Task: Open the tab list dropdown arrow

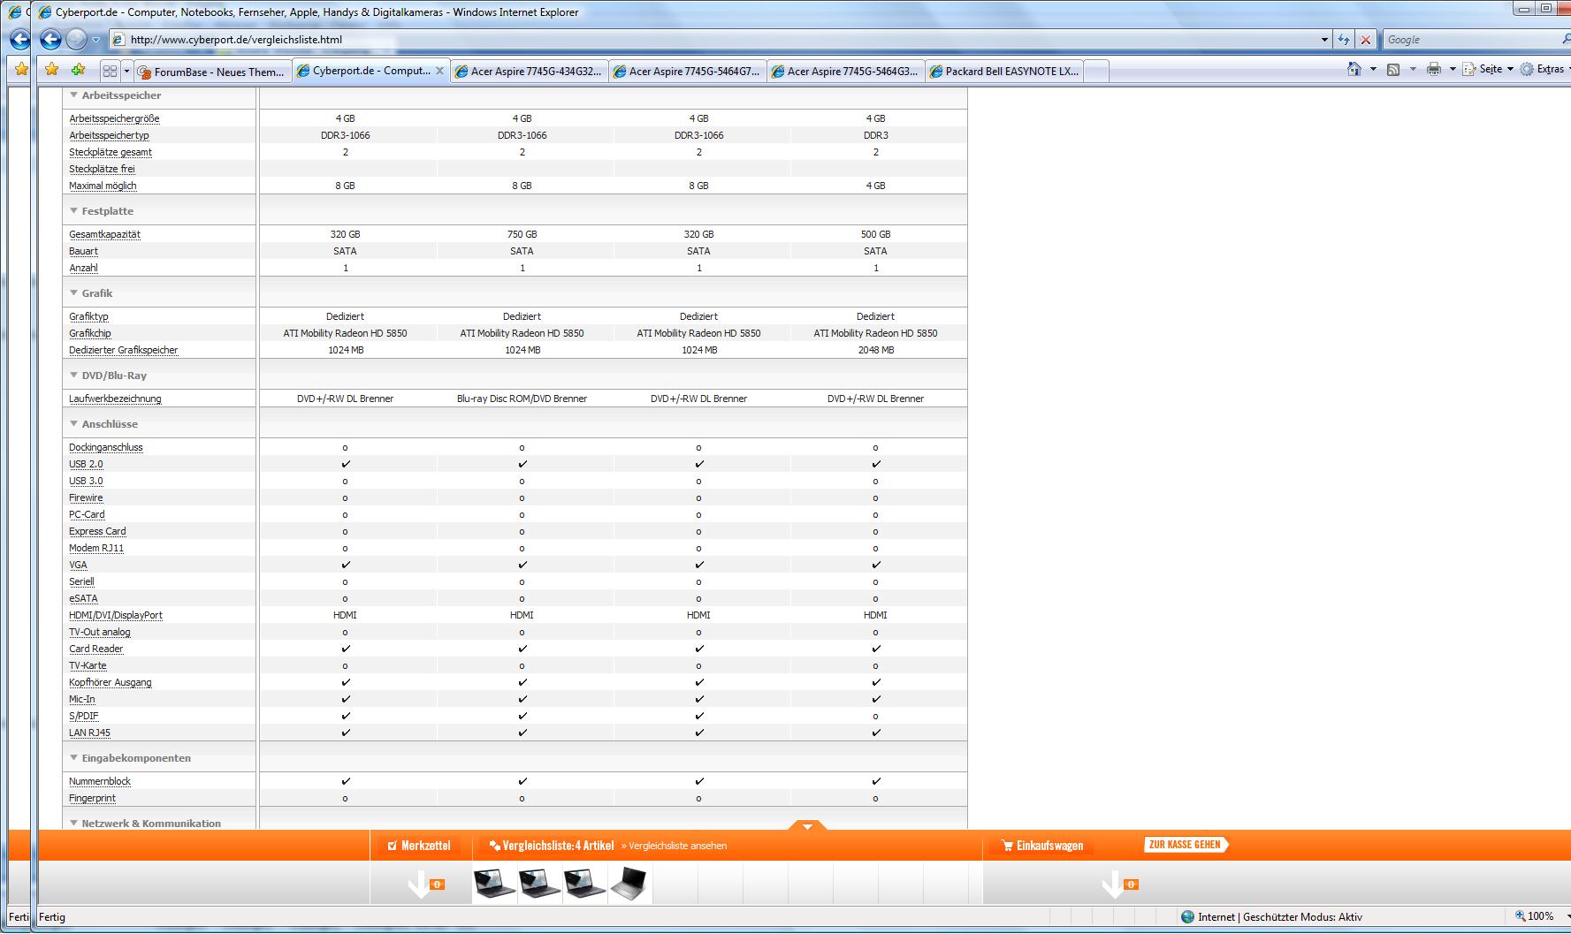Action: 126,71
